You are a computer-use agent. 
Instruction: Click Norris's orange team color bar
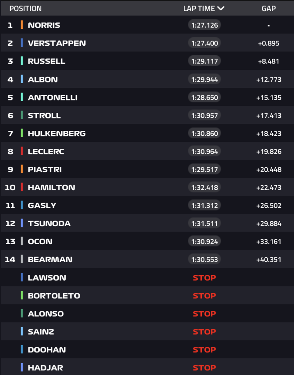tap(22, 25)
